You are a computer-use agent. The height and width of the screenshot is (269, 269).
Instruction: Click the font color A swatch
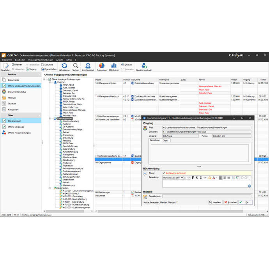[x=214, y=178]
